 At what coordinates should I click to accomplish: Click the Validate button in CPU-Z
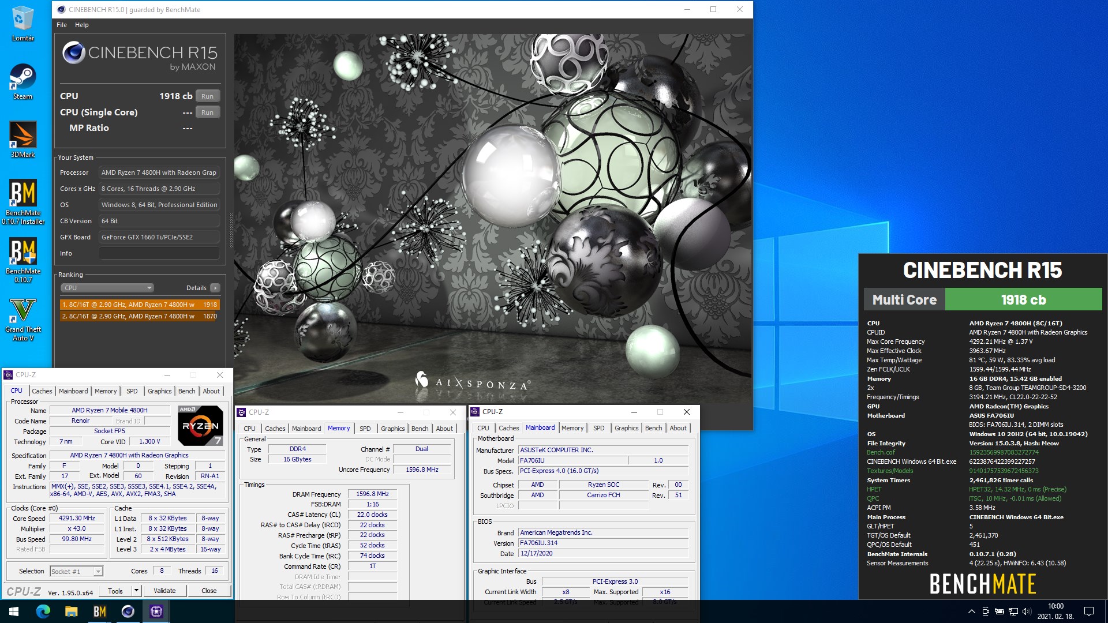[164, 591]
